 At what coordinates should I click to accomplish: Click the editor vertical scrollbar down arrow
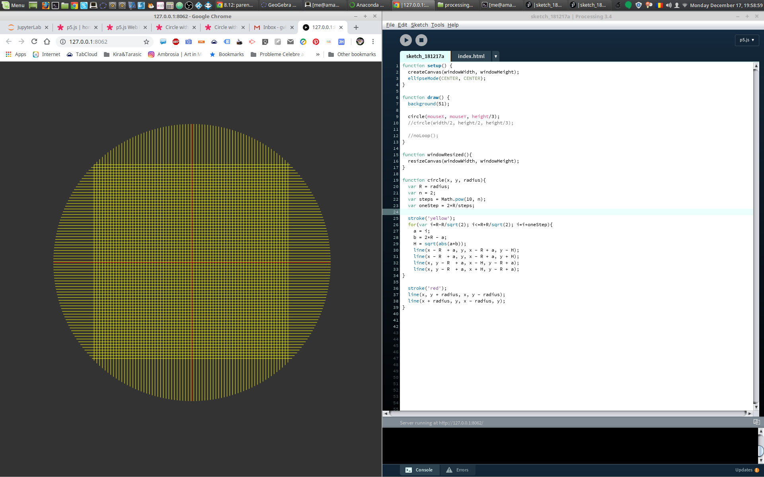pyautogui.click(x=756, y=407)
